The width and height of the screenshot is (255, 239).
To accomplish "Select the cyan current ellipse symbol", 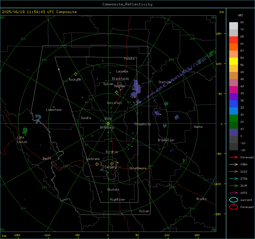I will 233,200.
